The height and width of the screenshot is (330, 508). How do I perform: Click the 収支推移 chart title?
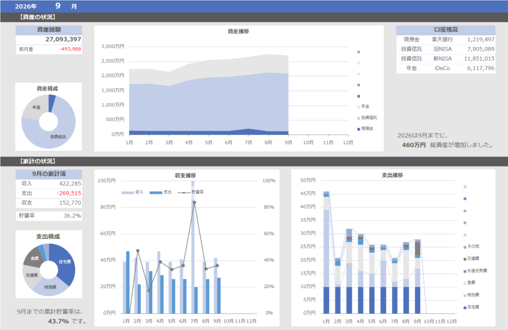coord(186,175)
